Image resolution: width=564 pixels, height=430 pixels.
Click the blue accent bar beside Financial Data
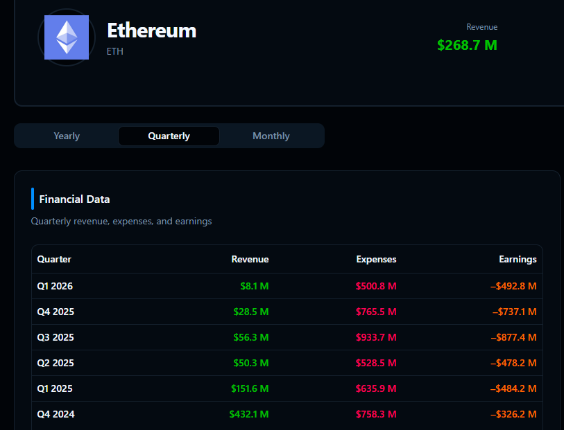31,199
